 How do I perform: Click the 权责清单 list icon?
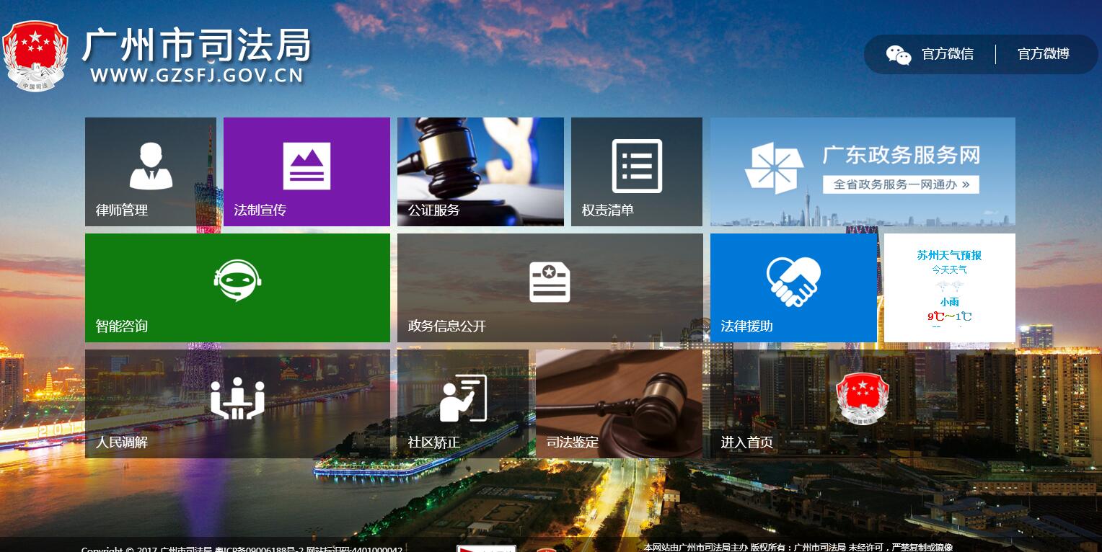click(637, 166)
